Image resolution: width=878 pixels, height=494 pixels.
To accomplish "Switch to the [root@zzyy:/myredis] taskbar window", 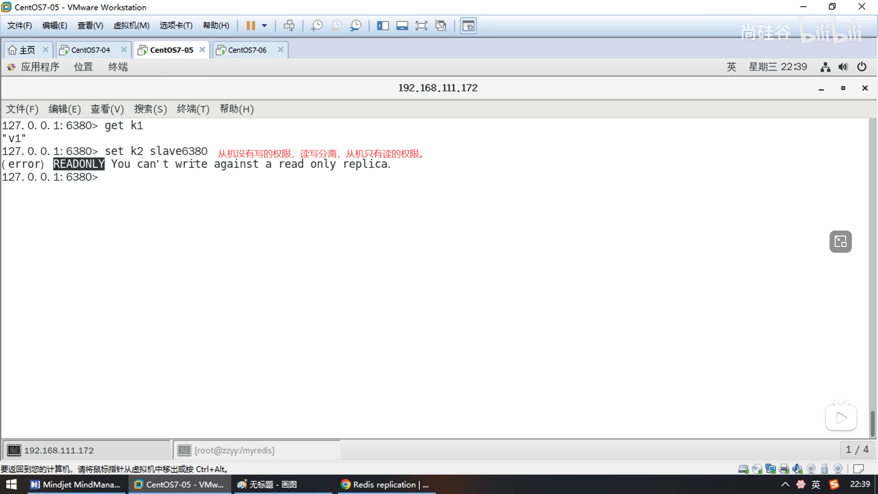I will pyautogui.click(x=234, y=450).
